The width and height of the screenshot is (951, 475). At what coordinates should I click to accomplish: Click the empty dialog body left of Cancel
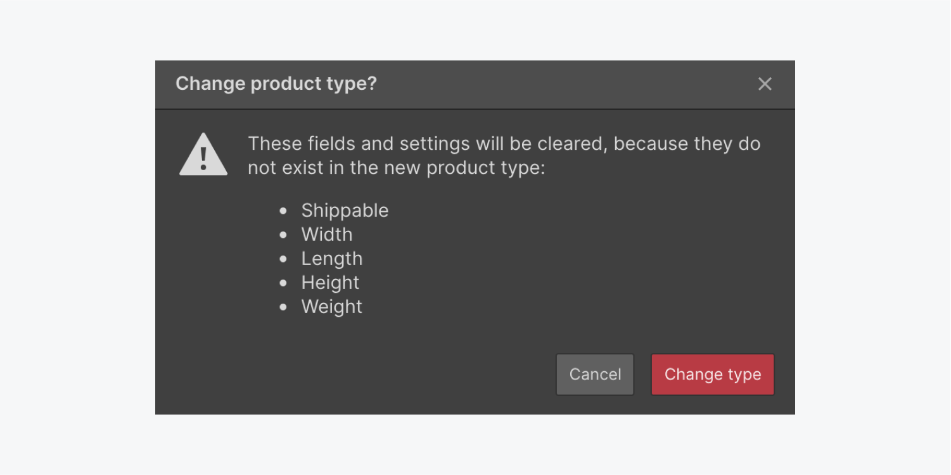click(x=355, y=374)
